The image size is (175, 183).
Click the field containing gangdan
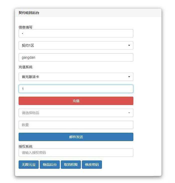coord(76,57)
